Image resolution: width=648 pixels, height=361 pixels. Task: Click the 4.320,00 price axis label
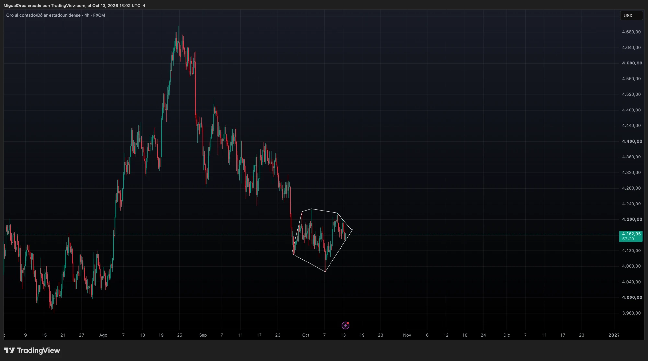point(631,173)
